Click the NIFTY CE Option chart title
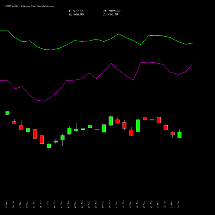Viewport: 215px width, 215px height. coord(30,6)
